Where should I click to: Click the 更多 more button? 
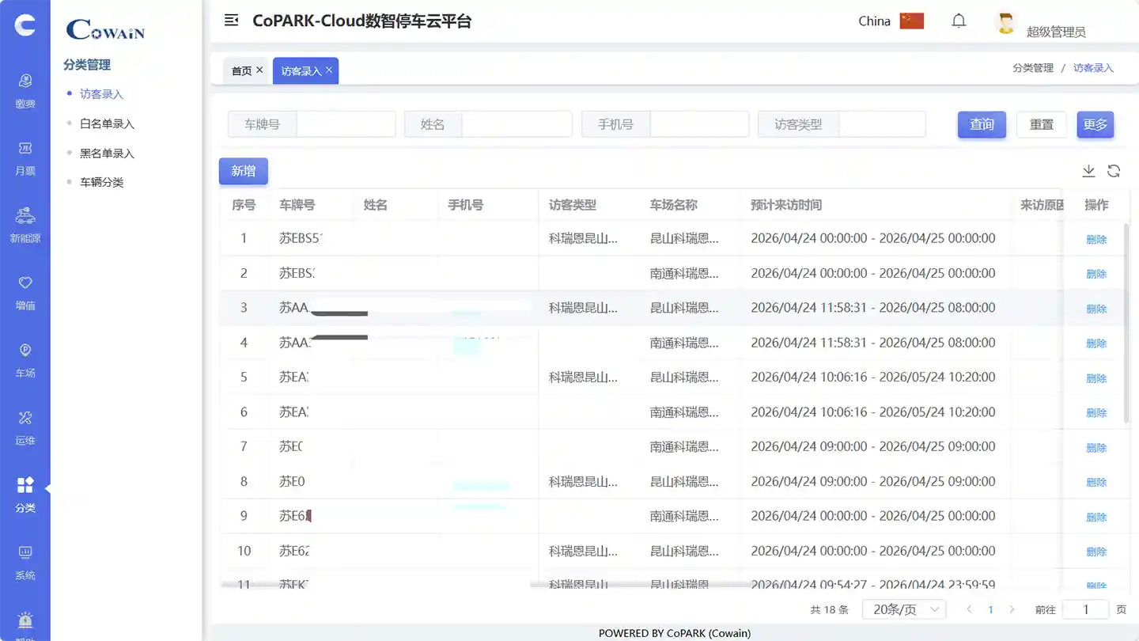pos(1095,124)
